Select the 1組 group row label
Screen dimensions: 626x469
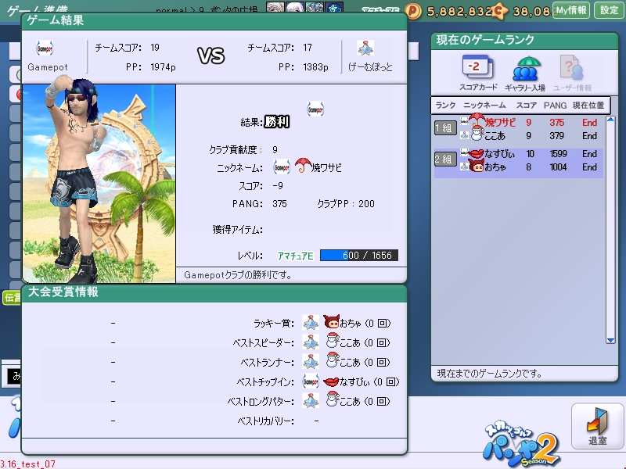[x=444, y=128]
